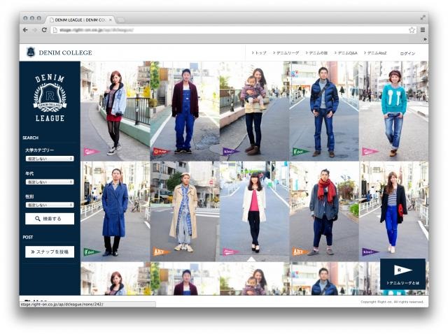Screen dimensions: 448x334
Task: Click the green pennant on the blue-coat man photo
Action: click(92, 252)
